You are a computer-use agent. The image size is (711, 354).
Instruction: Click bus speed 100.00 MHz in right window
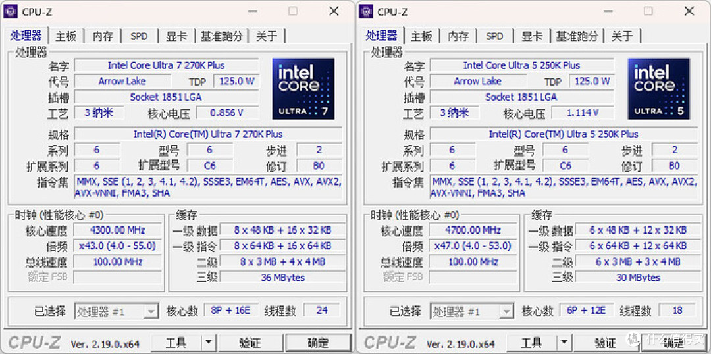[x=473, y=261]
